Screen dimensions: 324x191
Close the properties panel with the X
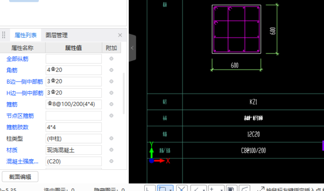pyautogui.click(x=120, y=35)
